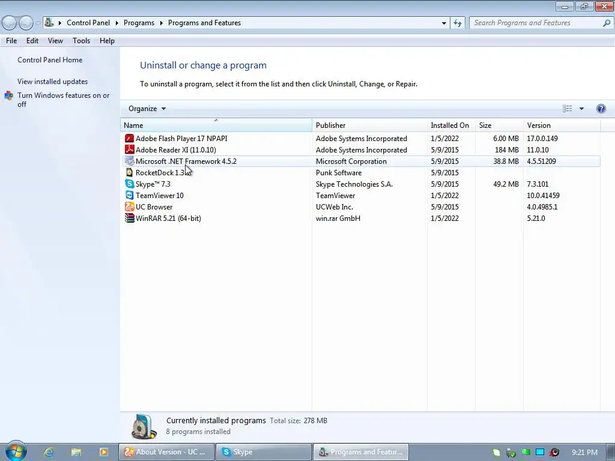Open the Windows Start orb
The width and height of the screenshot is (615, 461).
[16, 451]
